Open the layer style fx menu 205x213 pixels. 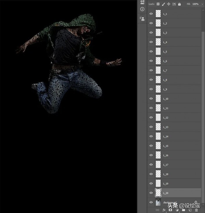[x=164, y=210]
